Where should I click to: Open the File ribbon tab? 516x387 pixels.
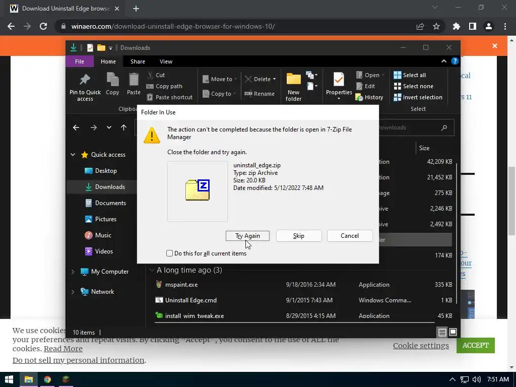coord(80,61)
